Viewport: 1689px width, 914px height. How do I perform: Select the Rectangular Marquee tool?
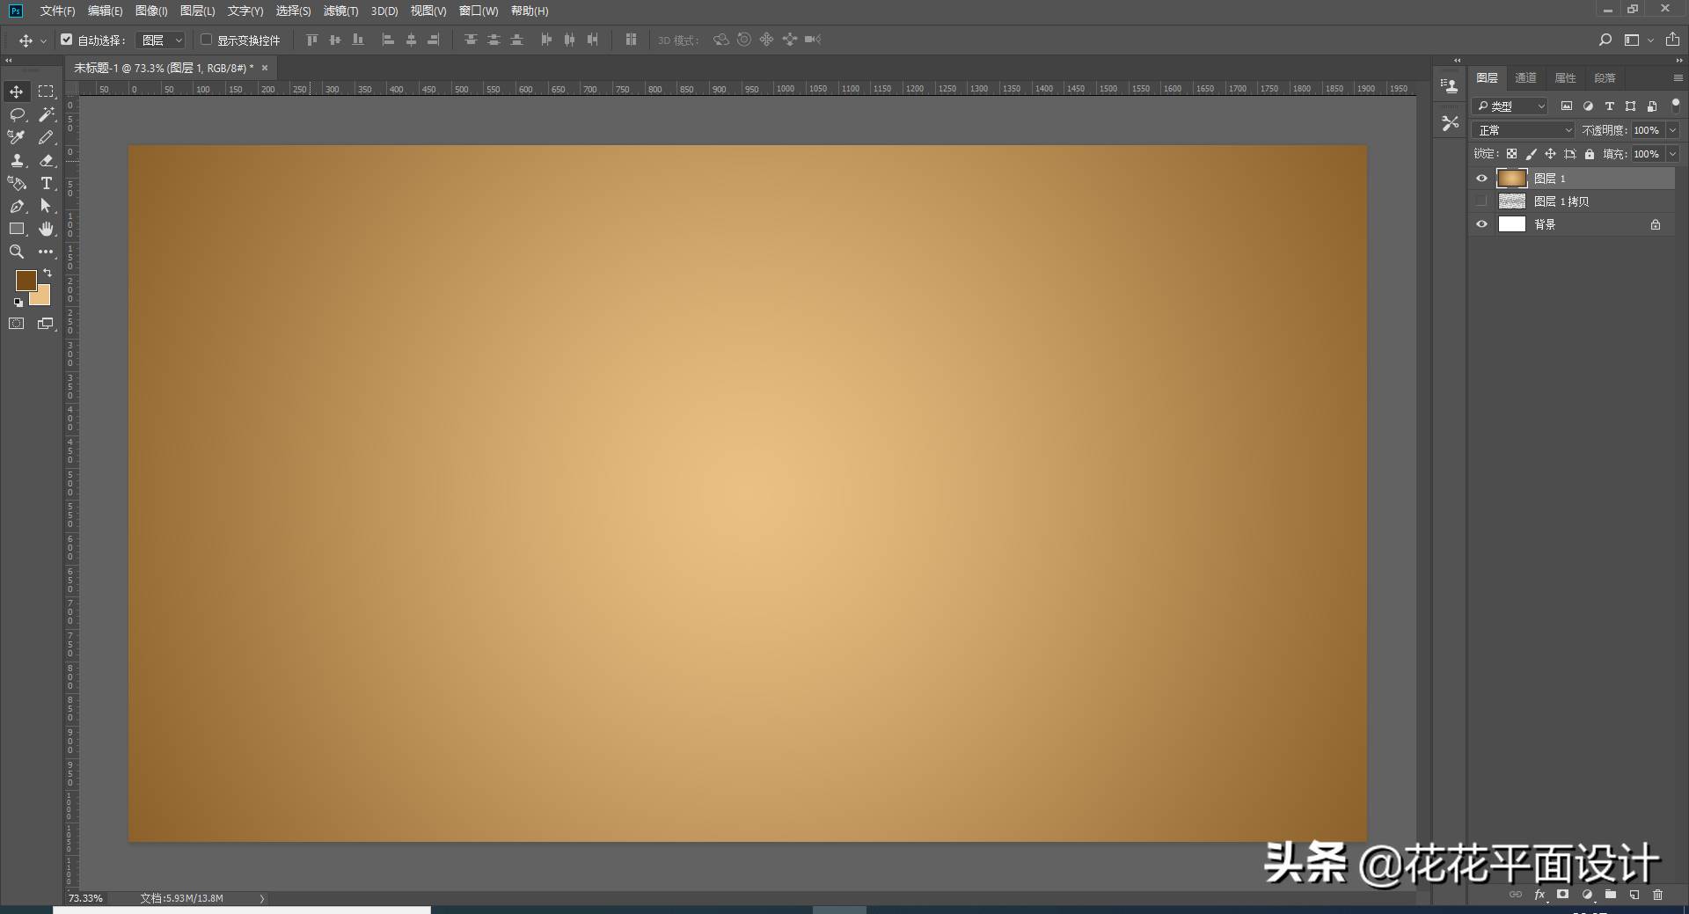pyautogui.click(x=47, y=91)
